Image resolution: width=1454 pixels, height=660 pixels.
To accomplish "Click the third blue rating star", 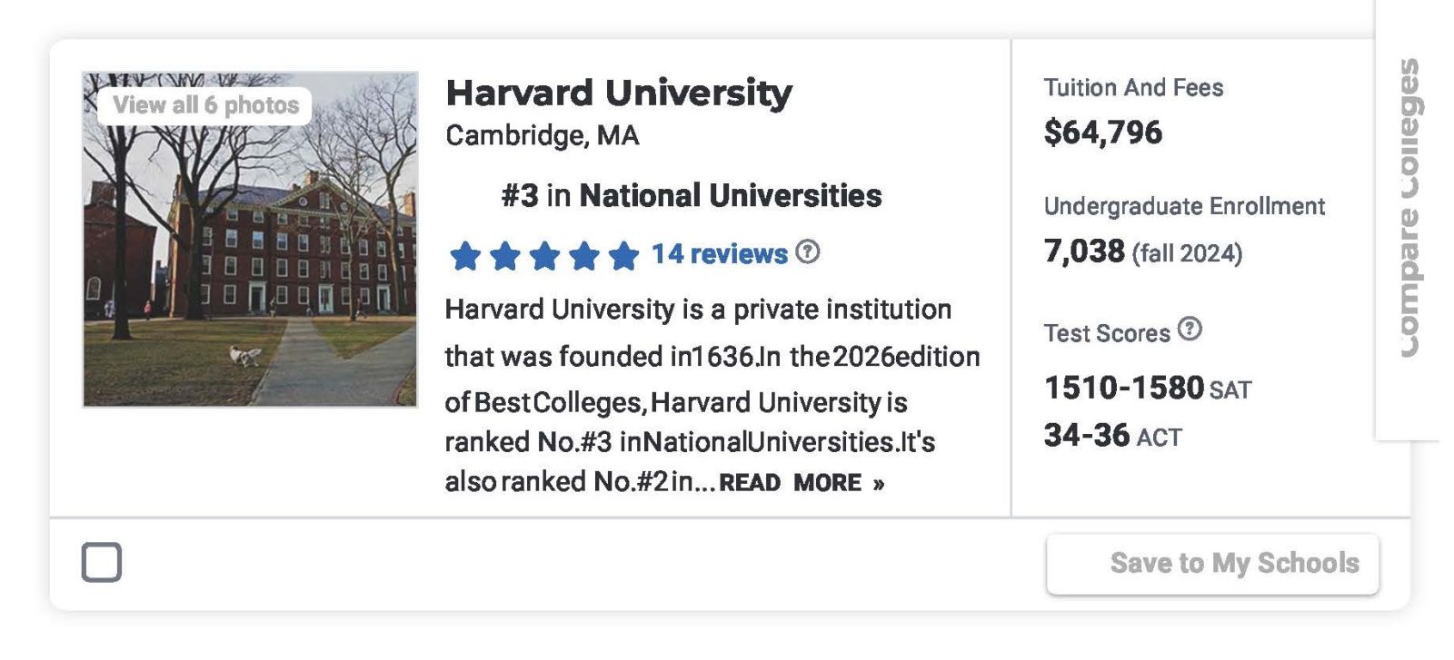I will tap(544, 256).
